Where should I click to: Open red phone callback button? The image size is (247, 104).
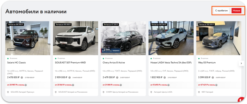(241, 100)
